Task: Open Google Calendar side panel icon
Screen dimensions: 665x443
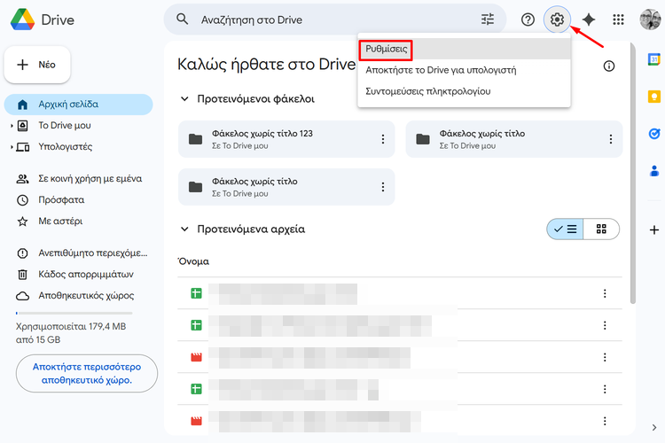Action: tap(654, 59)
